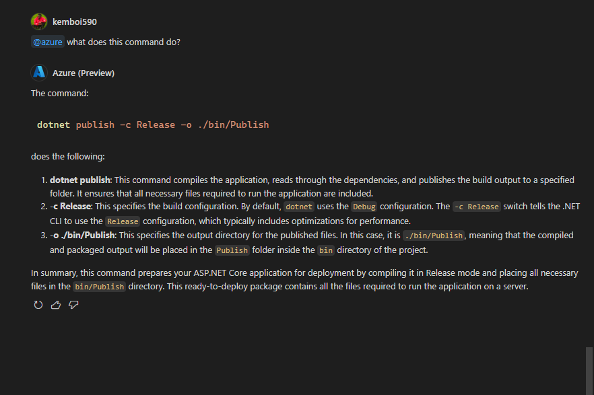The height and width of the screenshot is (395, 594).
Task: Click the 'what does this command do?' question
Action: (123, 42)
